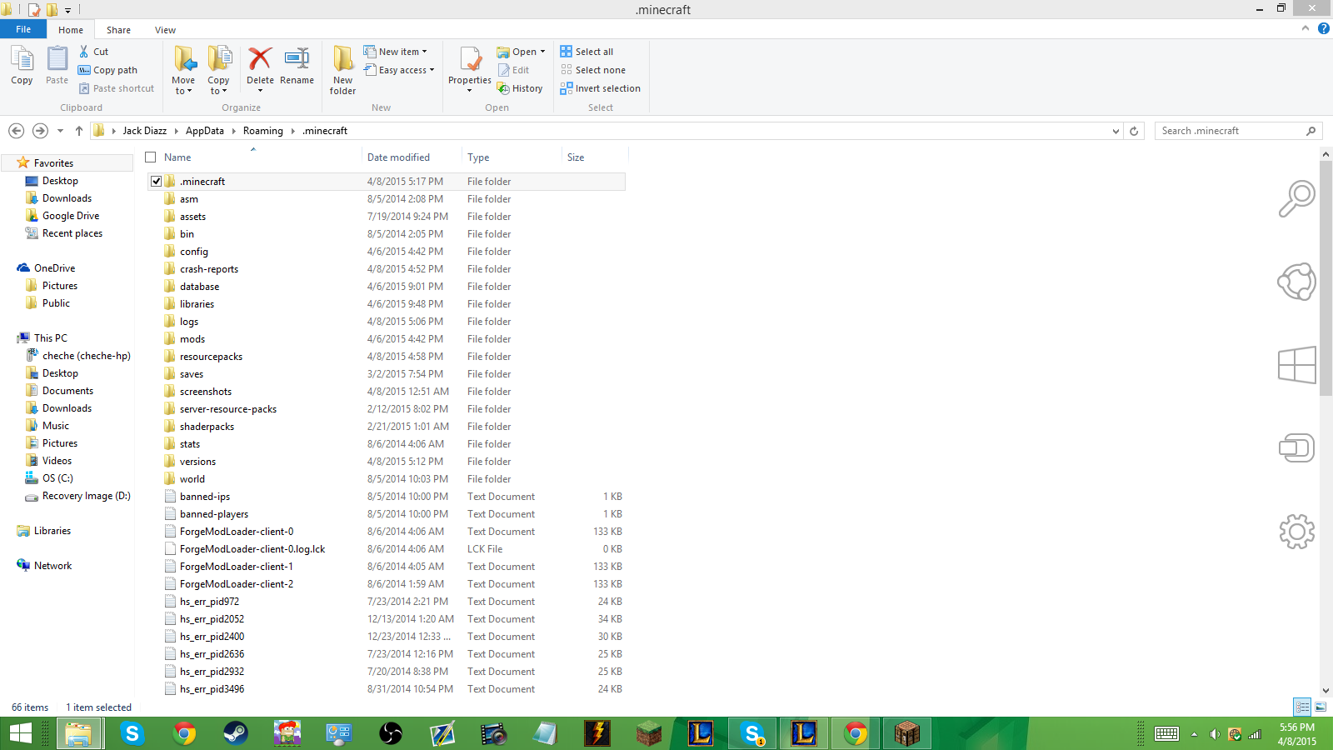Open History for the selected item
The image size is (1333, 750).
tap(520, 88)
